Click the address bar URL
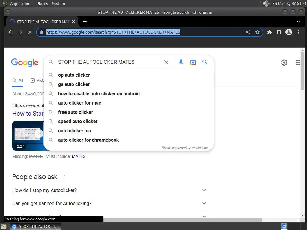The width and height of the screenshot is (307, 230). coord(113,32)
